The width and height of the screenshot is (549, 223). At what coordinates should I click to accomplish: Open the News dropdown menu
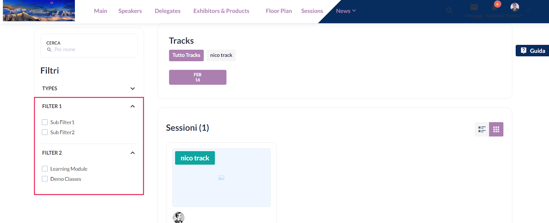pyautogui.click(x=346, y=11)
